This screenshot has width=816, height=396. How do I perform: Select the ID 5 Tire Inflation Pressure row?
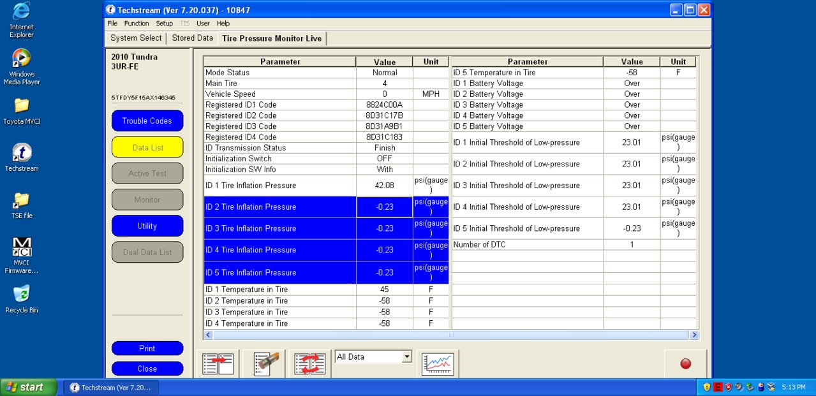326,273
